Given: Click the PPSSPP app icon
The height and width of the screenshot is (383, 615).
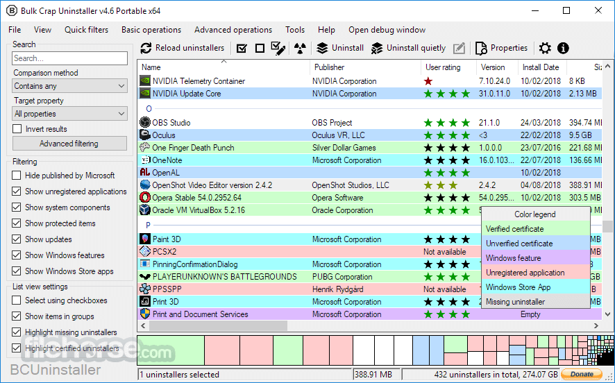Looking at the screenshot, I should pos(145,289).
